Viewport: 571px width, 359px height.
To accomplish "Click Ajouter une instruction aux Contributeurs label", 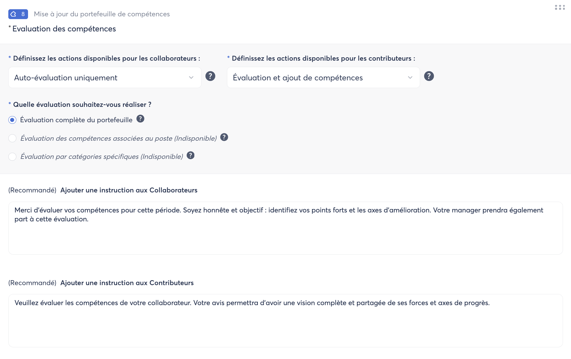I will point(127,283).
